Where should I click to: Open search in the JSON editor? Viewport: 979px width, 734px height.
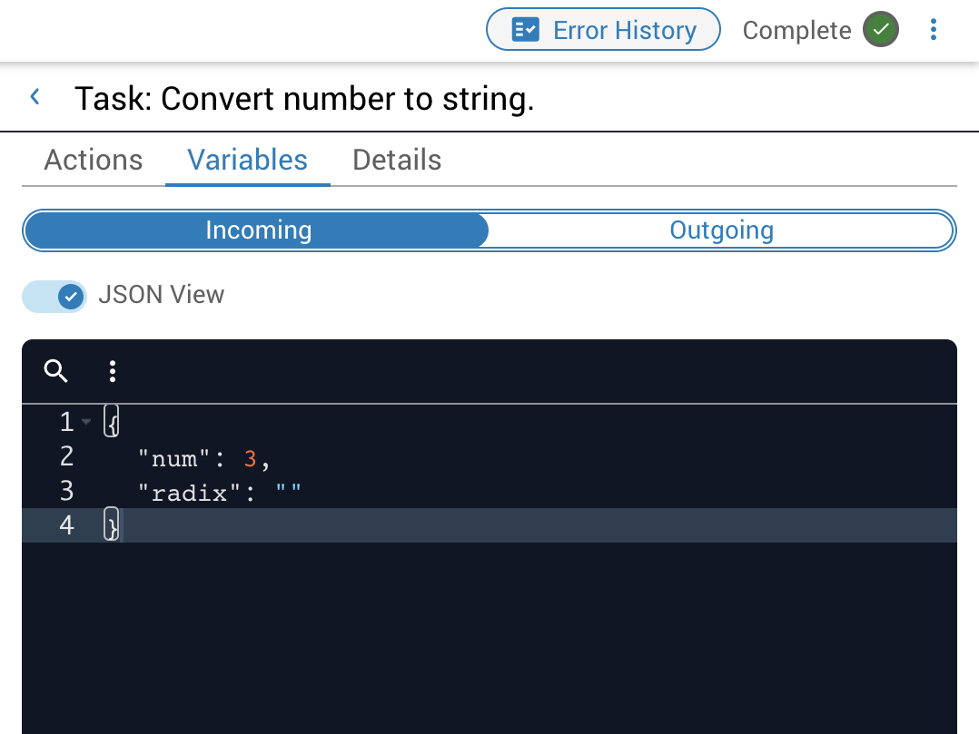[x=56, y=371]
